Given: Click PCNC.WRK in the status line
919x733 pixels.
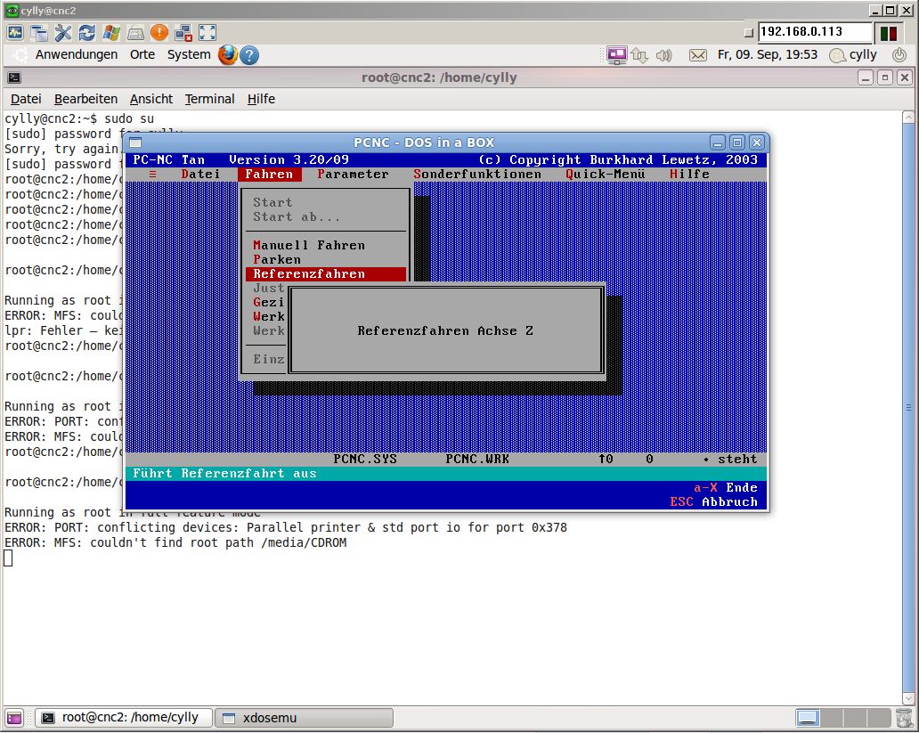Looking at the screenshot, I should pyautogui.click(x=477, y=460).
